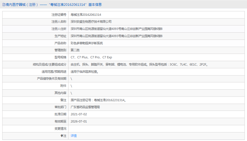
Task: Open the 详情 details link
Action: (x=73, y=136)
